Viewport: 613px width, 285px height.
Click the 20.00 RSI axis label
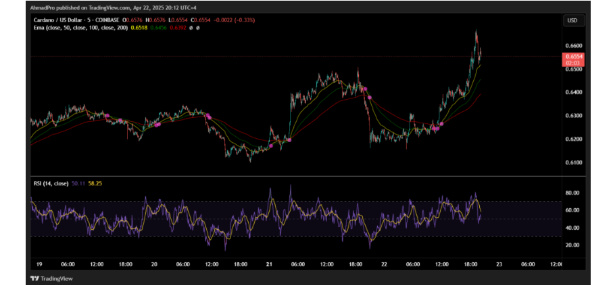(572, 245)
